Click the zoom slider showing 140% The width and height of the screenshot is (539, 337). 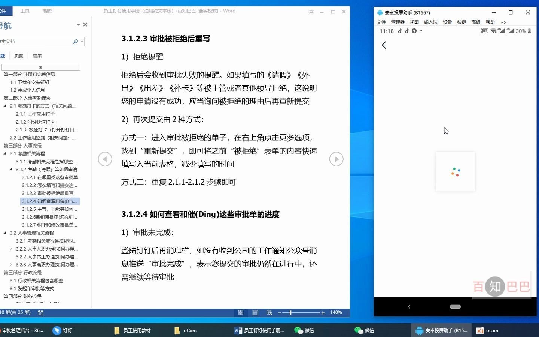tap(290, 312)
